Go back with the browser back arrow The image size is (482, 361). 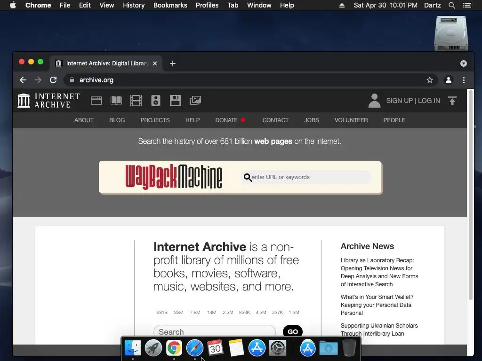click(x=23, y=80)
